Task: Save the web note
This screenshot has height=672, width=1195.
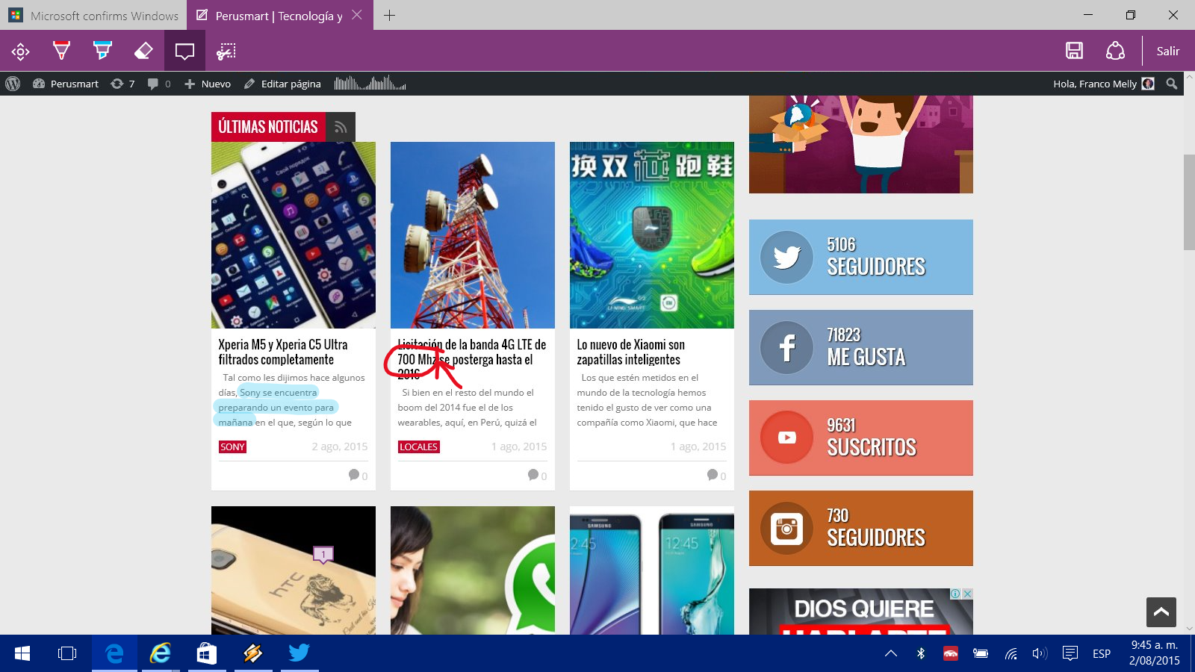Action: 1074,51
